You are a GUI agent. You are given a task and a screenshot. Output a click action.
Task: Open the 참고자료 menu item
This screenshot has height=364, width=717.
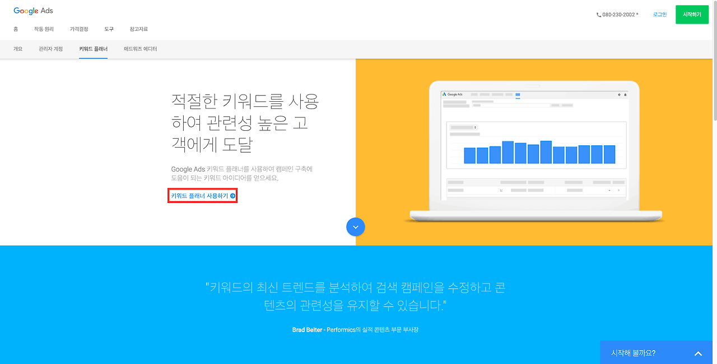pos(139,29)
